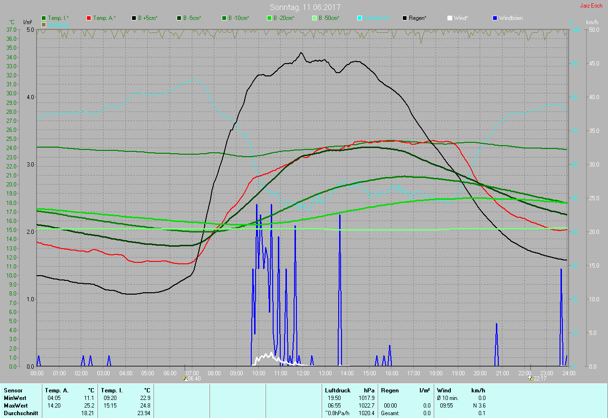The height and width of the screenshot is (418, 608).
Task: Click the red Temp. A. legend swatch
Action: pyautogui.click(x=89, y=18)
